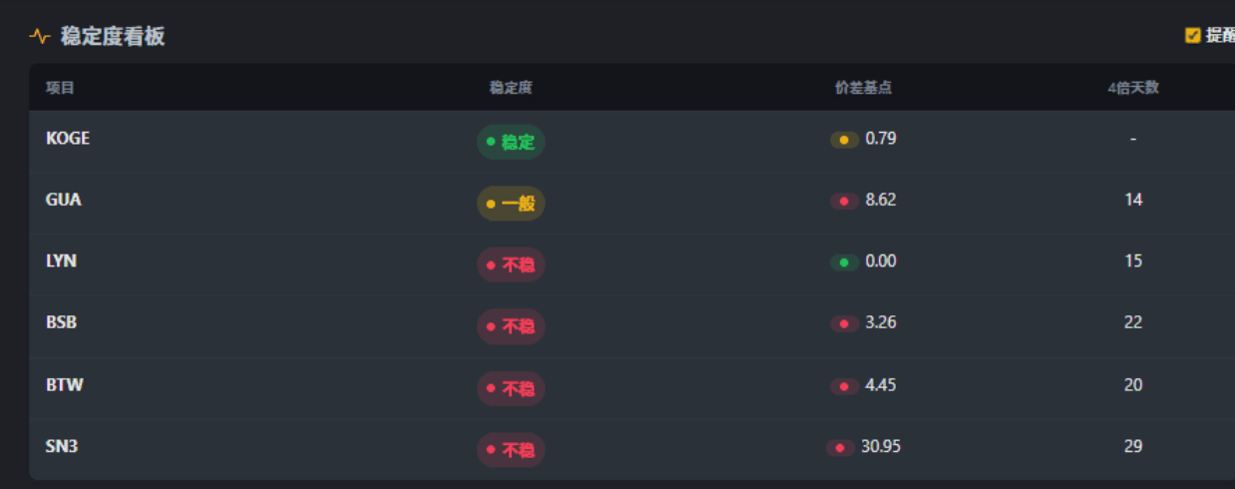Click the pulse icon beside 稳定度看板 title
1235x489 pixels.
[x=40, y=37]
